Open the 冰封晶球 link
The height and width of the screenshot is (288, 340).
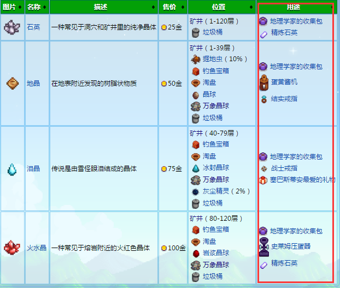click(x=216, y=168)
